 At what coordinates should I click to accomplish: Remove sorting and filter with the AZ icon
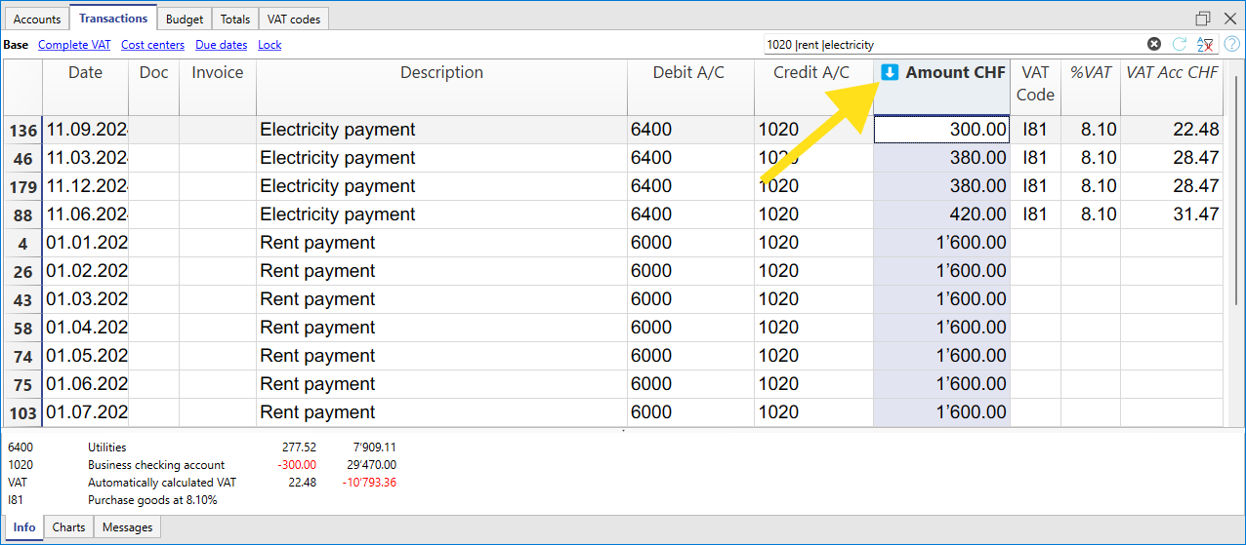pos(1206,44)
